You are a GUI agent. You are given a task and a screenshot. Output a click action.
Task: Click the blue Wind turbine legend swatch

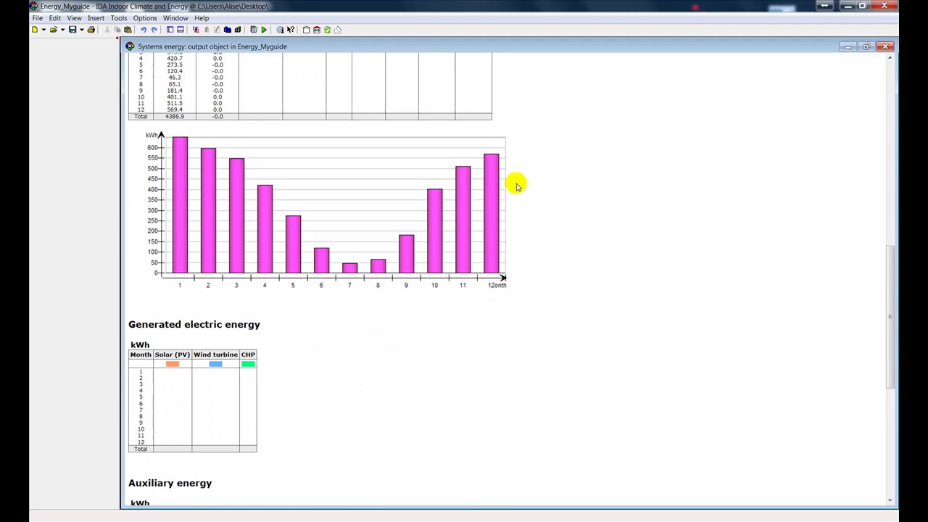pyautogui.click(x=215, y=364)
